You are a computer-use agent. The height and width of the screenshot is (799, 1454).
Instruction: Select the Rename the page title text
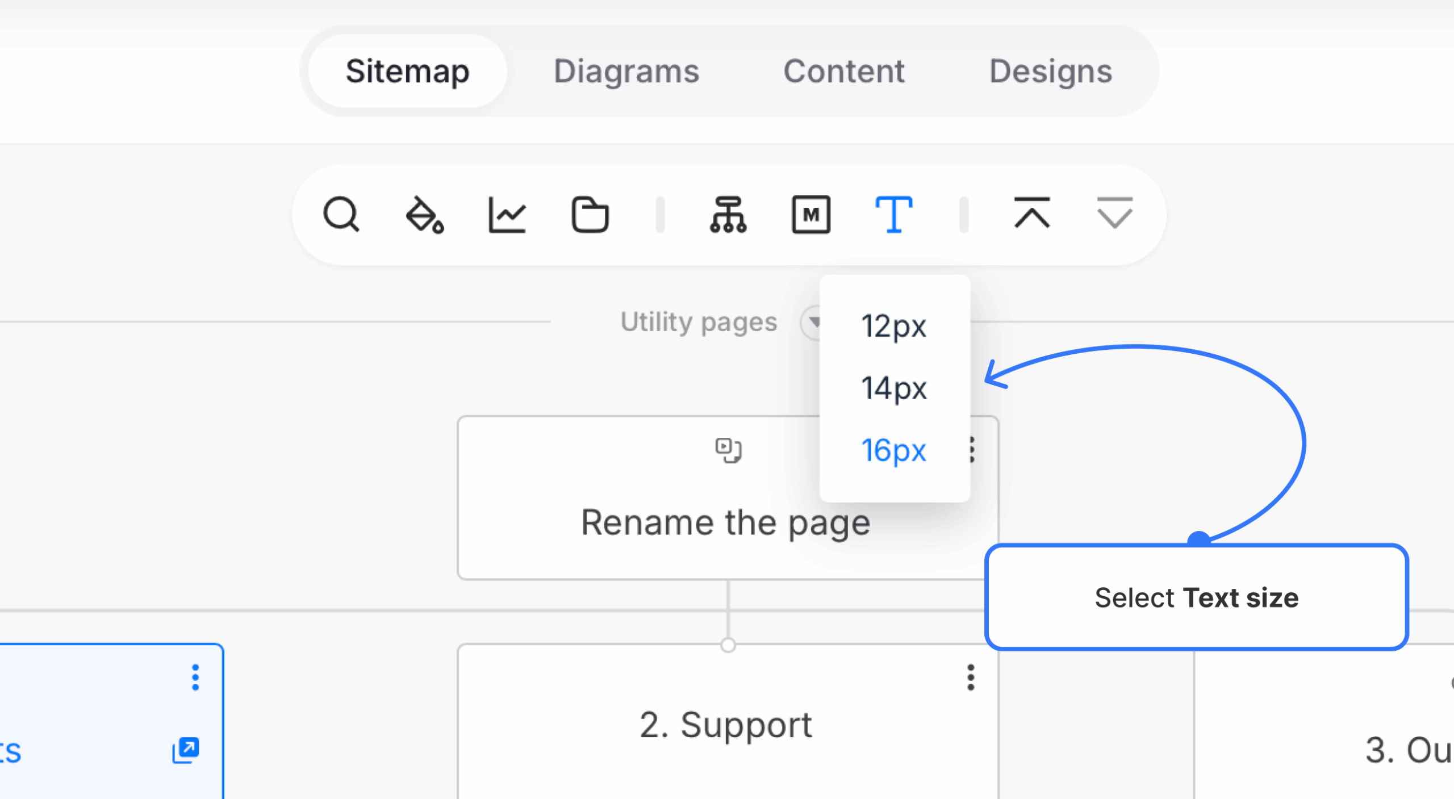pos(725,522)
